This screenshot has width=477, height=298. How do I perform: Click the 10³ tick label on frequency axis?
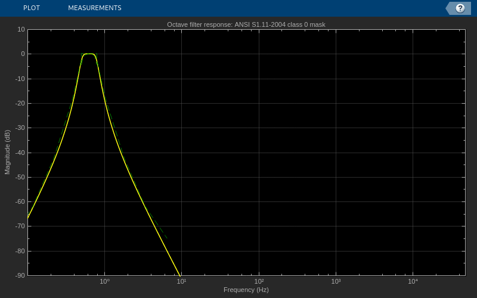click(336, 281)
